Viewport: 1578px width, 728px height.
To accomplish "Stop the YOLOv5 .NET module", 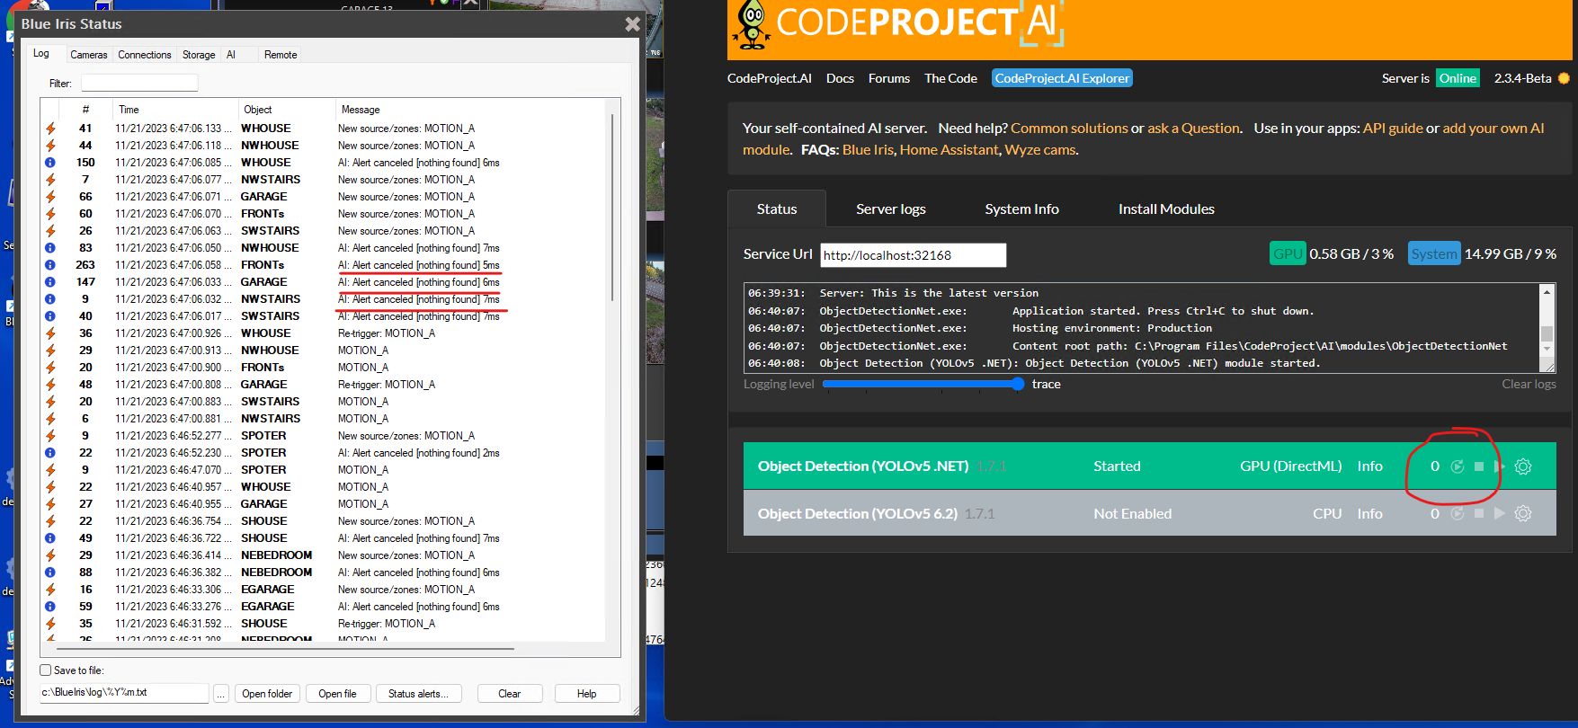I will tap(1479, 466).
